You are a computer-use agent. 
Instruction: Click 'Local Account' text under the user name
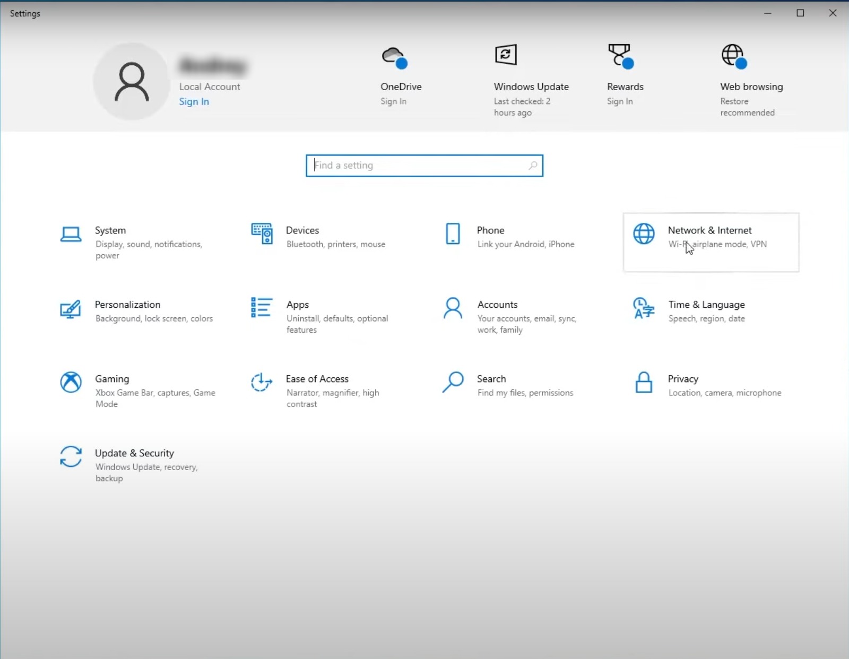pos(210,86)
